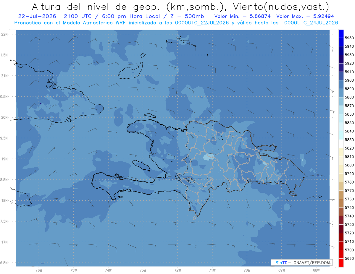Click the date '22-Jul-2026' in the header
This screenshot has height=274, width=355.
point(37,16)
